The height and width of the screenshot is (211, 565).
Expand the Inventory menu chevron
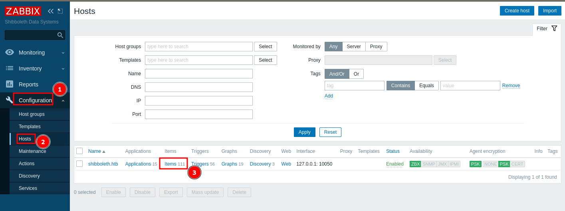(x=63, y=68)
